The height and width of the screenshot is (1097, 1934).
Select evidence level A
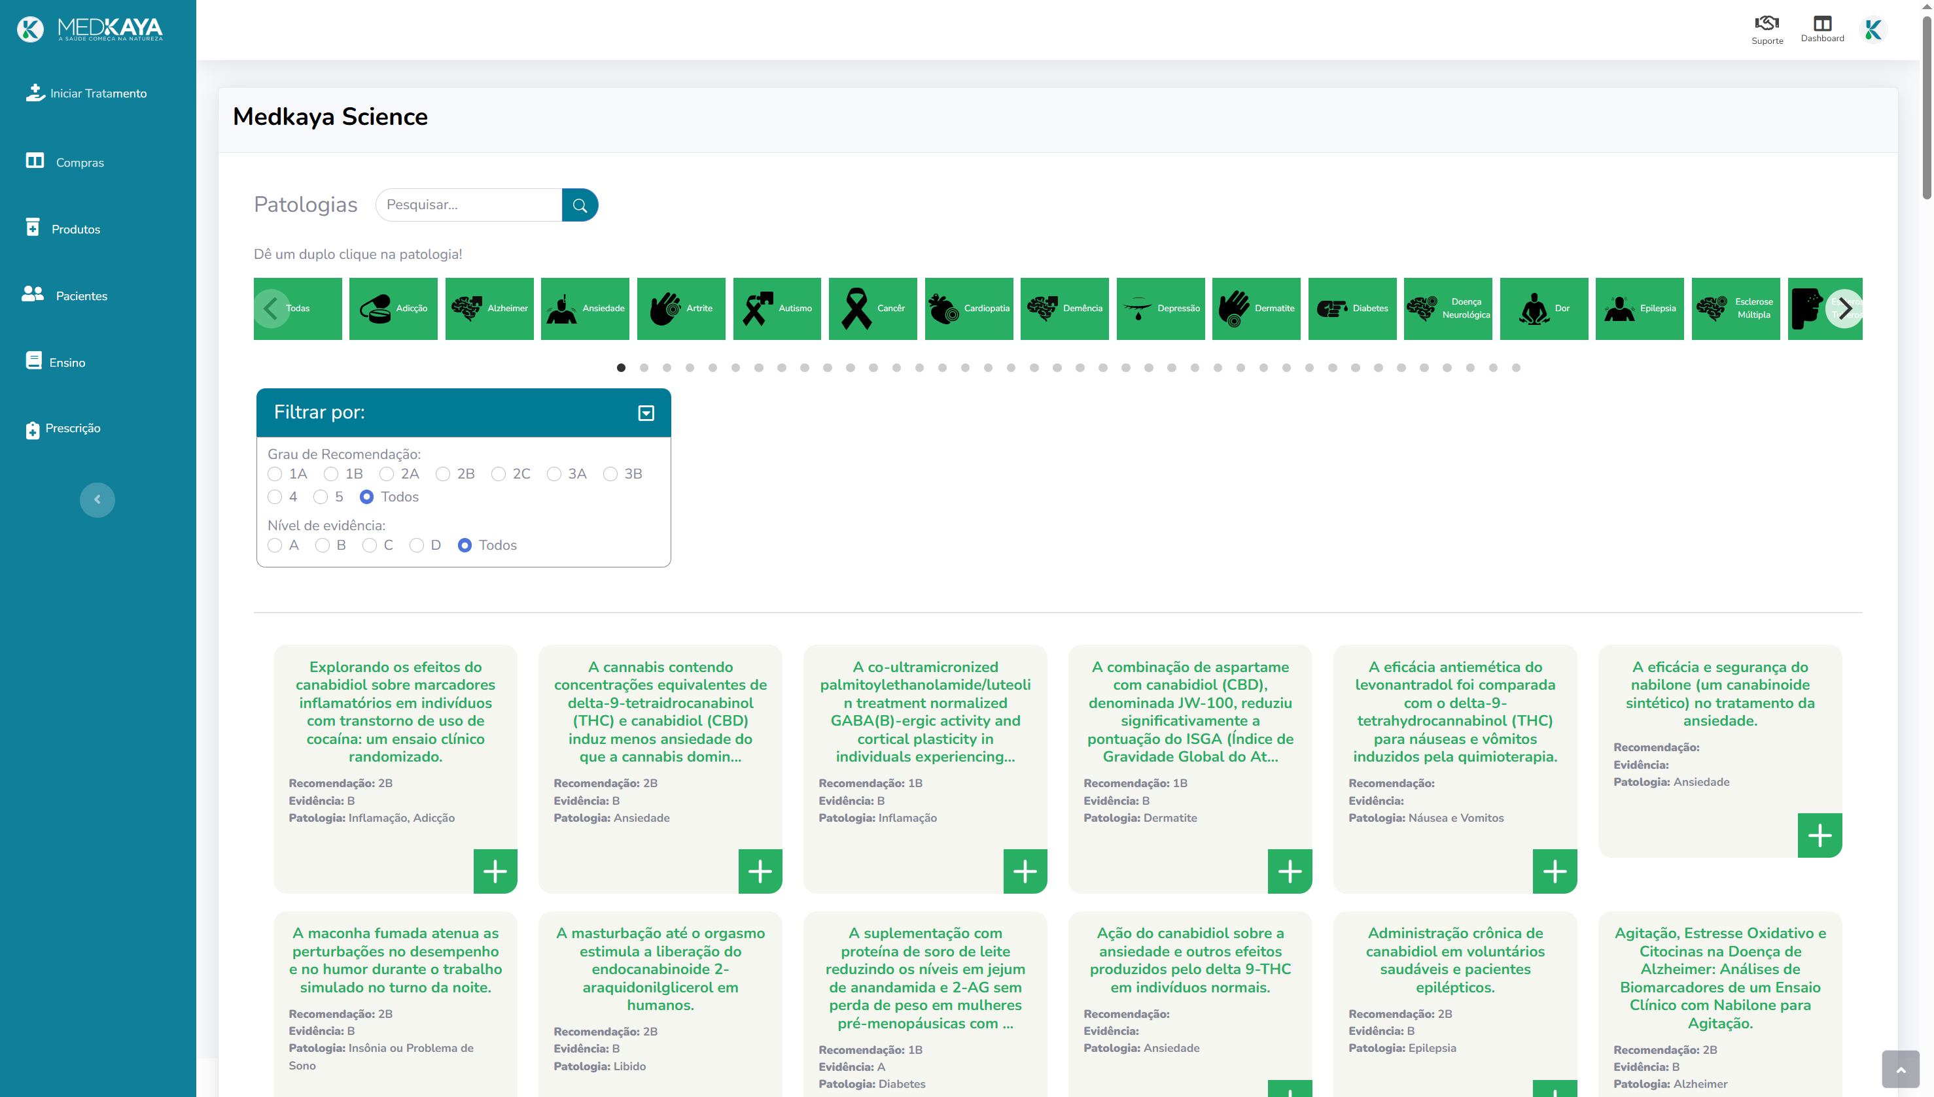click(275, 545)
